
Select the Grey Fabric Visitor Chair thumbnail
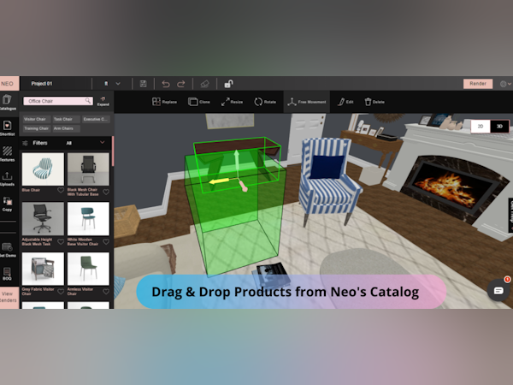pos(43,269)
